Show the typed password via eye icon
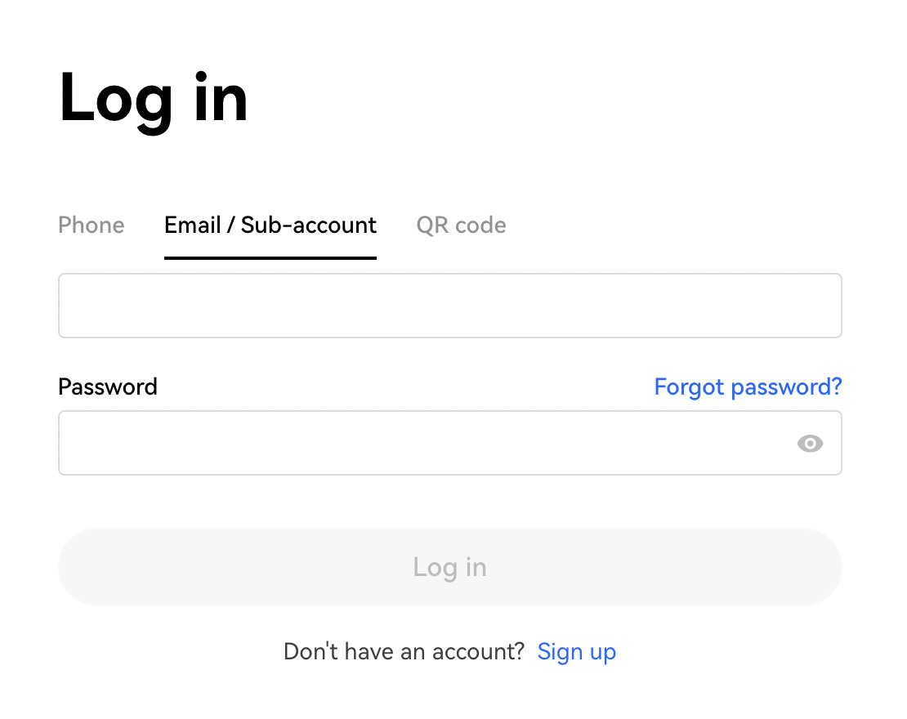Viewport: 907px width, 719px height. pos(810,444)
